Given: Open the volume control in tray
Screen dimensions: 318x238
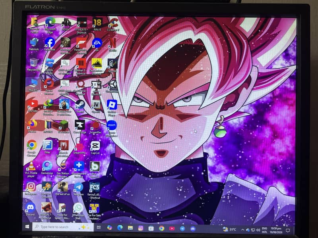Looking at the screenshot, I should [258, 230].
